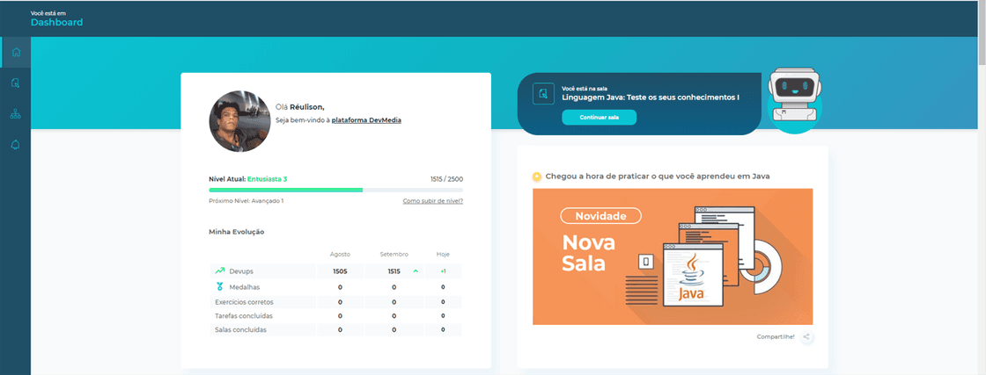Click the Salas concluídas row label
This screenshot has width=986, height=375.
pos(240,329)
